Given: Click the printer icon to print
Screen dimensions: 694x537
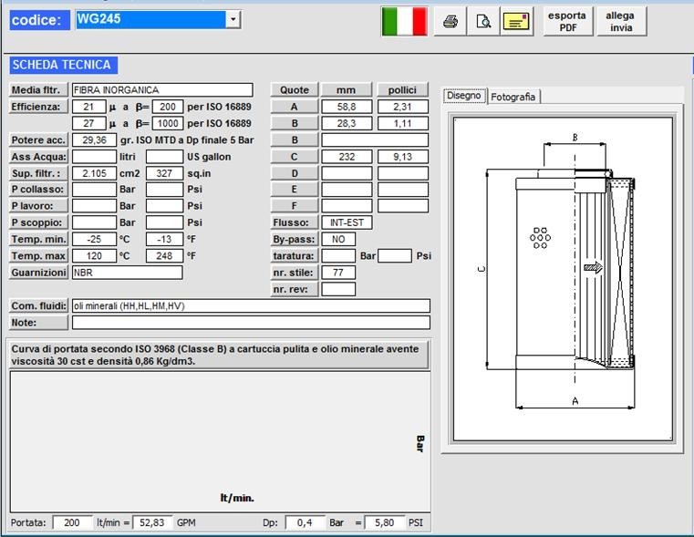Looking at the screenshot, I should [x=450, y=22].
